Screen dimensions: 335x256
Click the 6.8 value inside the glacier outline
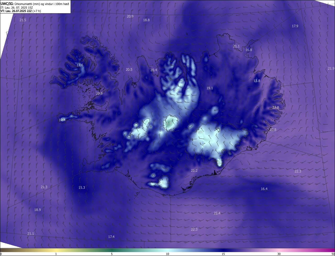169,123
